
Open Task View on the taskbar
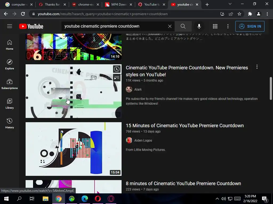pos(32,199)
